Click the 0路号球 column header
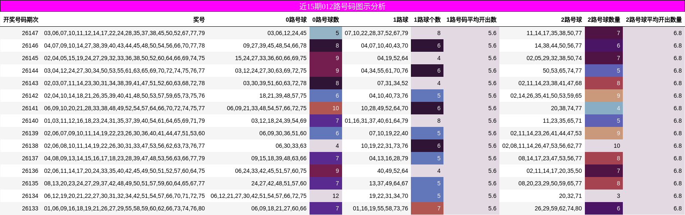The width and height of the screenshot is (685, 215). click(x=296, y=20)
